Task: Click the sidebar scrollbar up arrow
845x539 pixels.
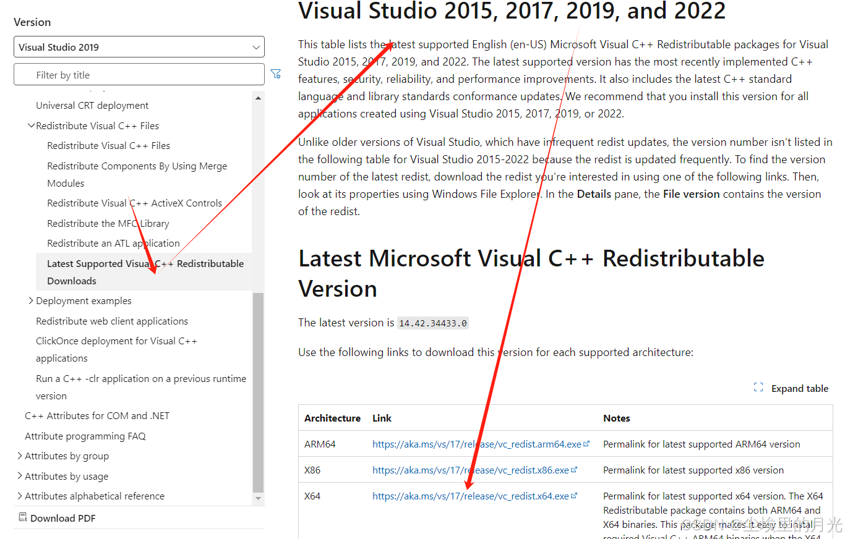Action: tap(259, 97)
